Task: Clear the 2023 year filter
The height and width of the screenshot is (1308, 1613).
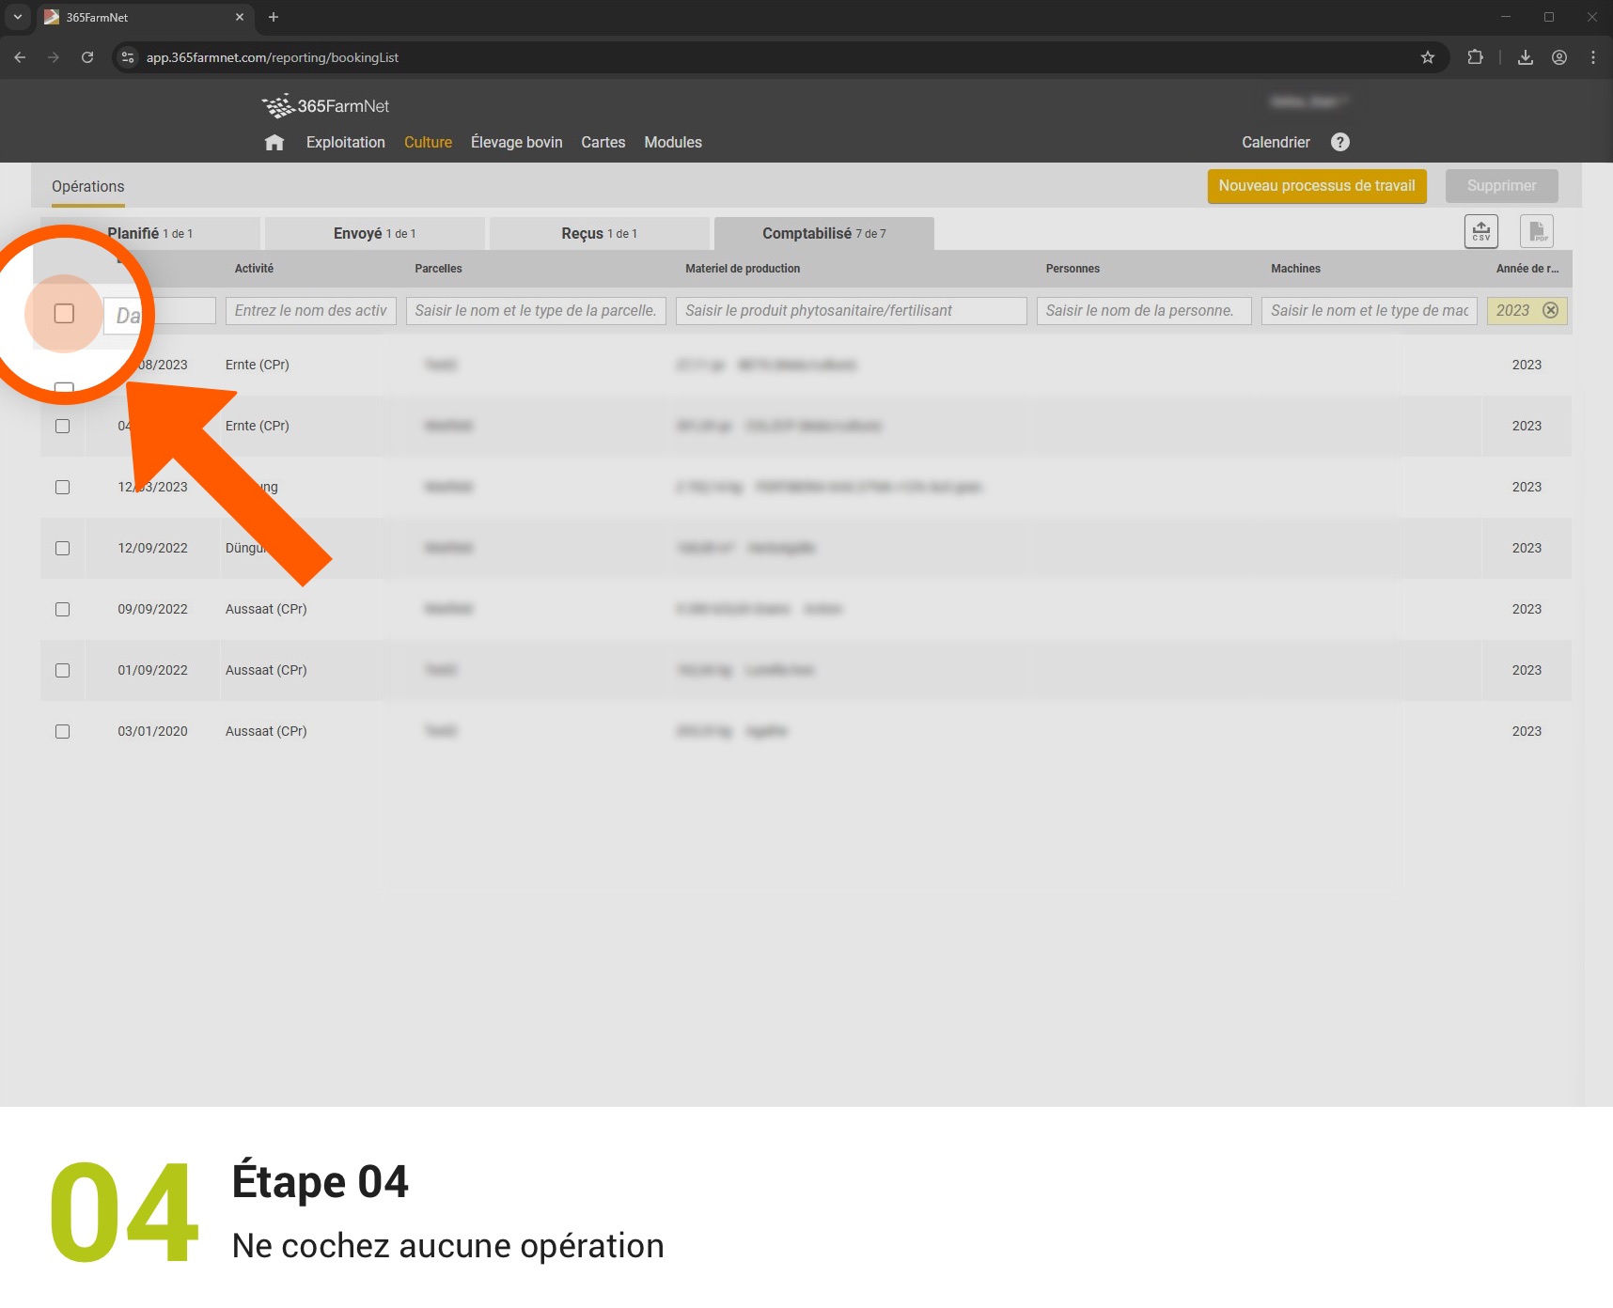Action: tap(1551, 311)
